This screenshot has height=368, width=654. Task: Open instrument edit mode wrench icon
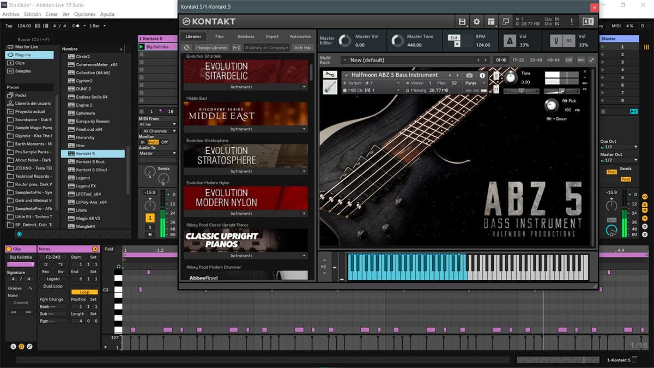click(330, 75)
